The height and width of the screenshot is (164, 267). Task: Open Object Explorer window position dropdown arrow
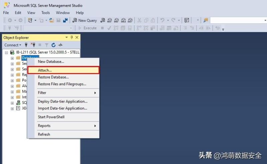[x=66, y=37]
